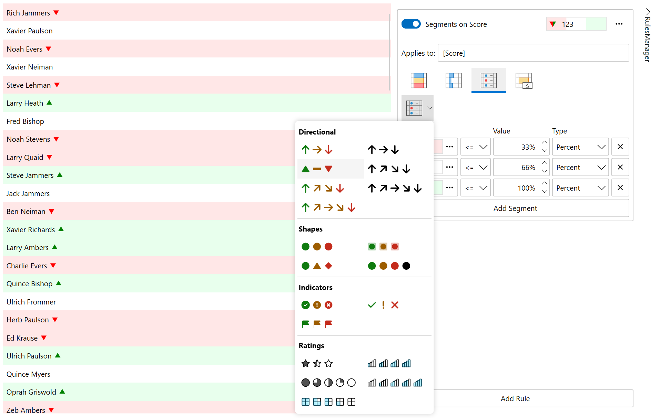Image resolution: width=660 pixels, height=418 pixels.
Task: Choose the boxed traffic-light shapes icon set
Action: click(383, 247)
